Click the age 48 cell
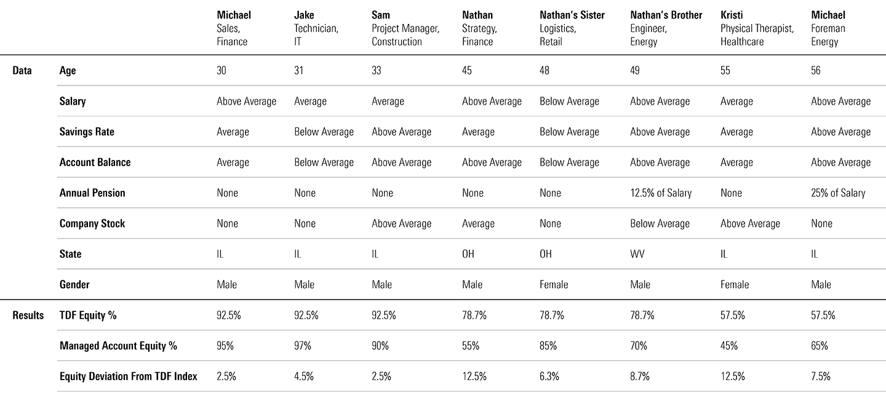Image resolution: width=886 pixels, height=406 pixels. (545, 71)
